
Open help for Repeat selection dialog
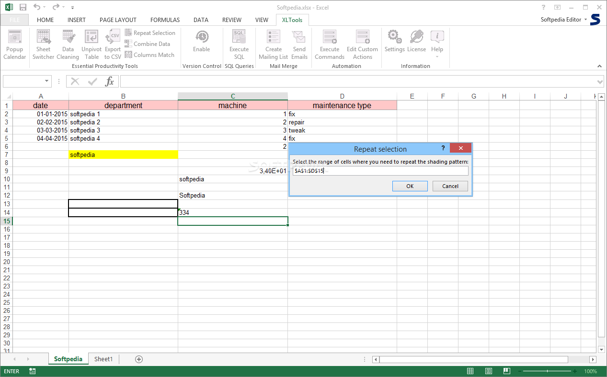point(443,148)
